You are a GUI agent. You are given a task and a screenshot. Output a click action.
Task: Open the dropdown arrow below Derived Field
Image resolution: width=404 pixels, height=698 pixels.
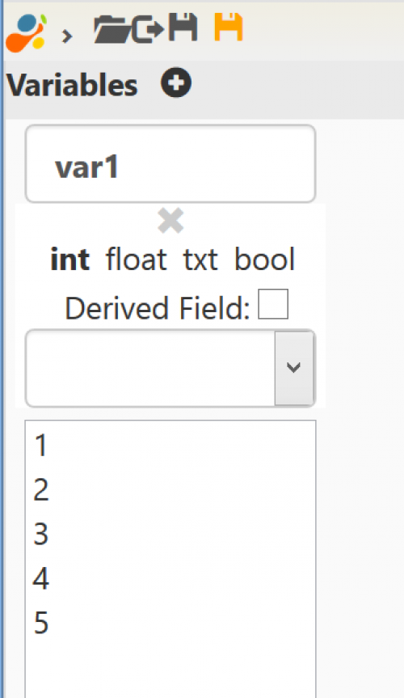(x=293, y=368)
